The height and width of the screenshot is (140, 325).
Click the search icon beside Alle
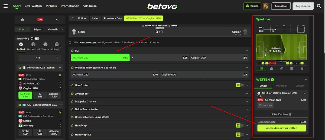pos(70,43)
